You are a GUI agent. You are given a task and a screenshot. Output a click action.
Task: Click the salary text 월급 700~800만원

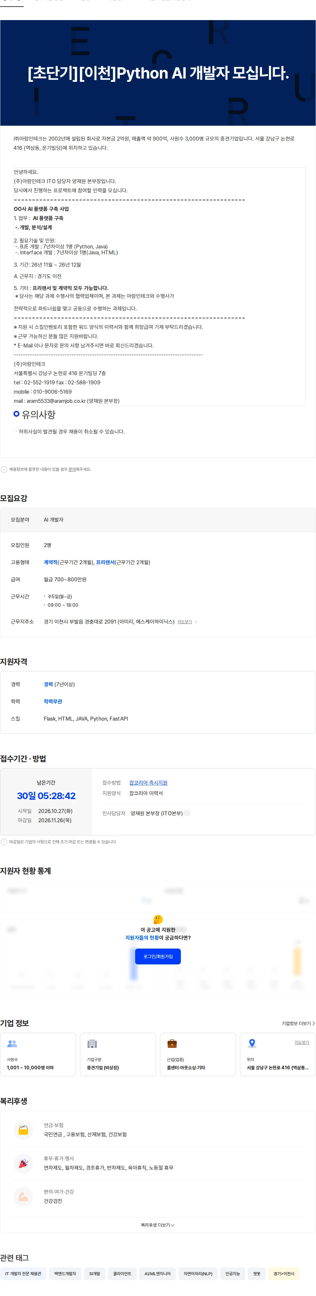point(65,579)
